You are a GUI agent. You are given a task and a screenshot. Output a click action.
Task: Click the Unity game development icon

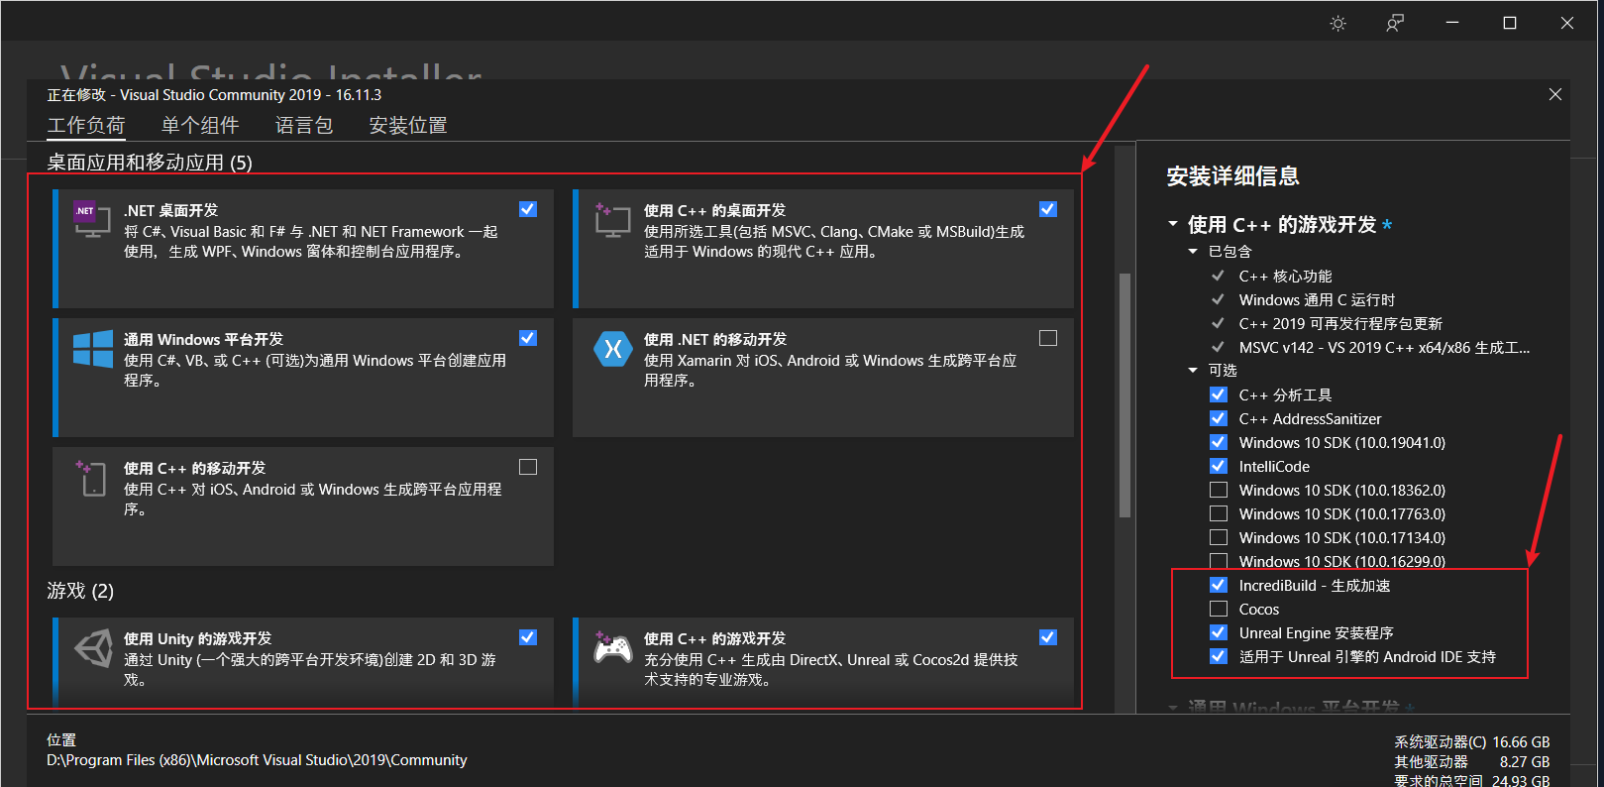tap(94, 649)
